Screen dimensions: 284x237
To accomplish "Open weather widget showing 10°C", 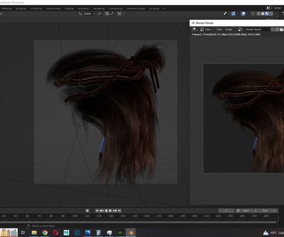I will coord(273,233).
